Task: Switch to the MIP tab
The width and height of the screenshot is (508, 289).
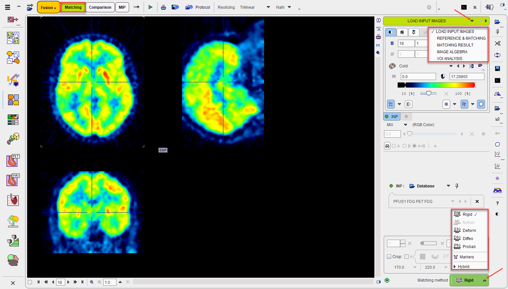Action: pos(122,7)
